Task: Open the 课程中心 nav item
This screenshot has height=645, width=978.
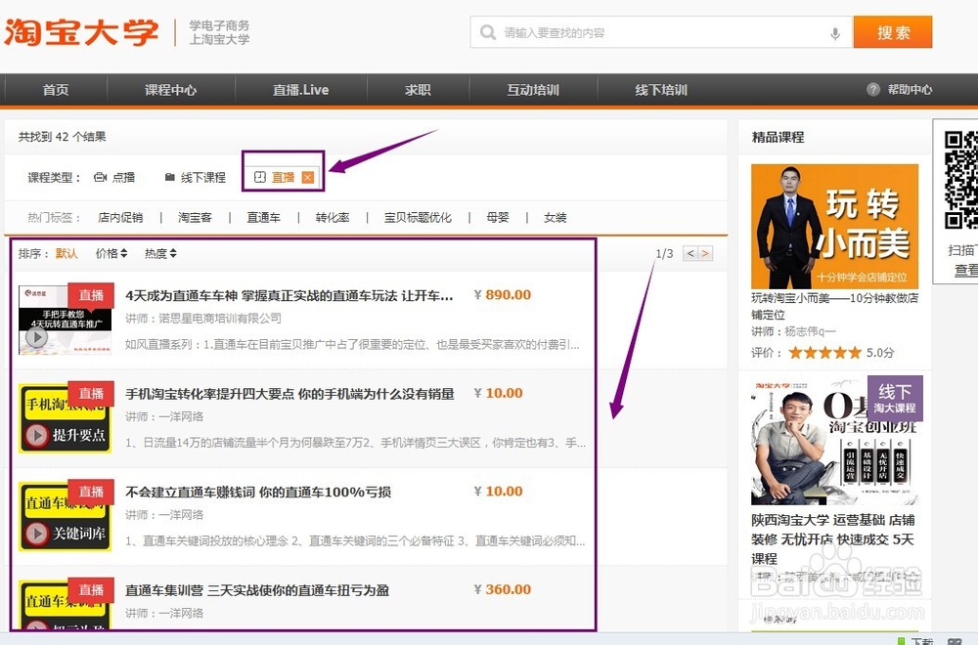Action: pos(171,90)
